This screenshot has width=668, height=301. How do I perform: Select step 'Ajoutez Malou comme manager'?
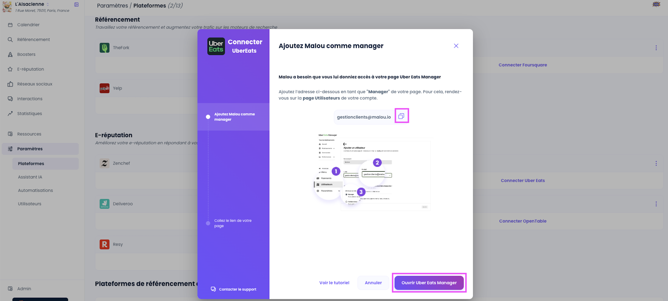coord(233,117)
